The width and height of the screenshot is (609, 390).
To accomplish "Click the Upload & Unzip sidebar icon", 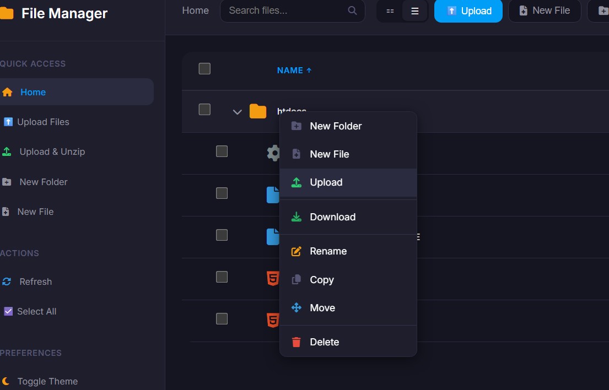I will pos(7,151).
